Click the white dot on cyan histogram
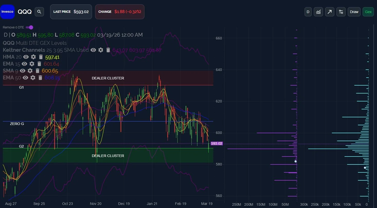 pos(365,168)
